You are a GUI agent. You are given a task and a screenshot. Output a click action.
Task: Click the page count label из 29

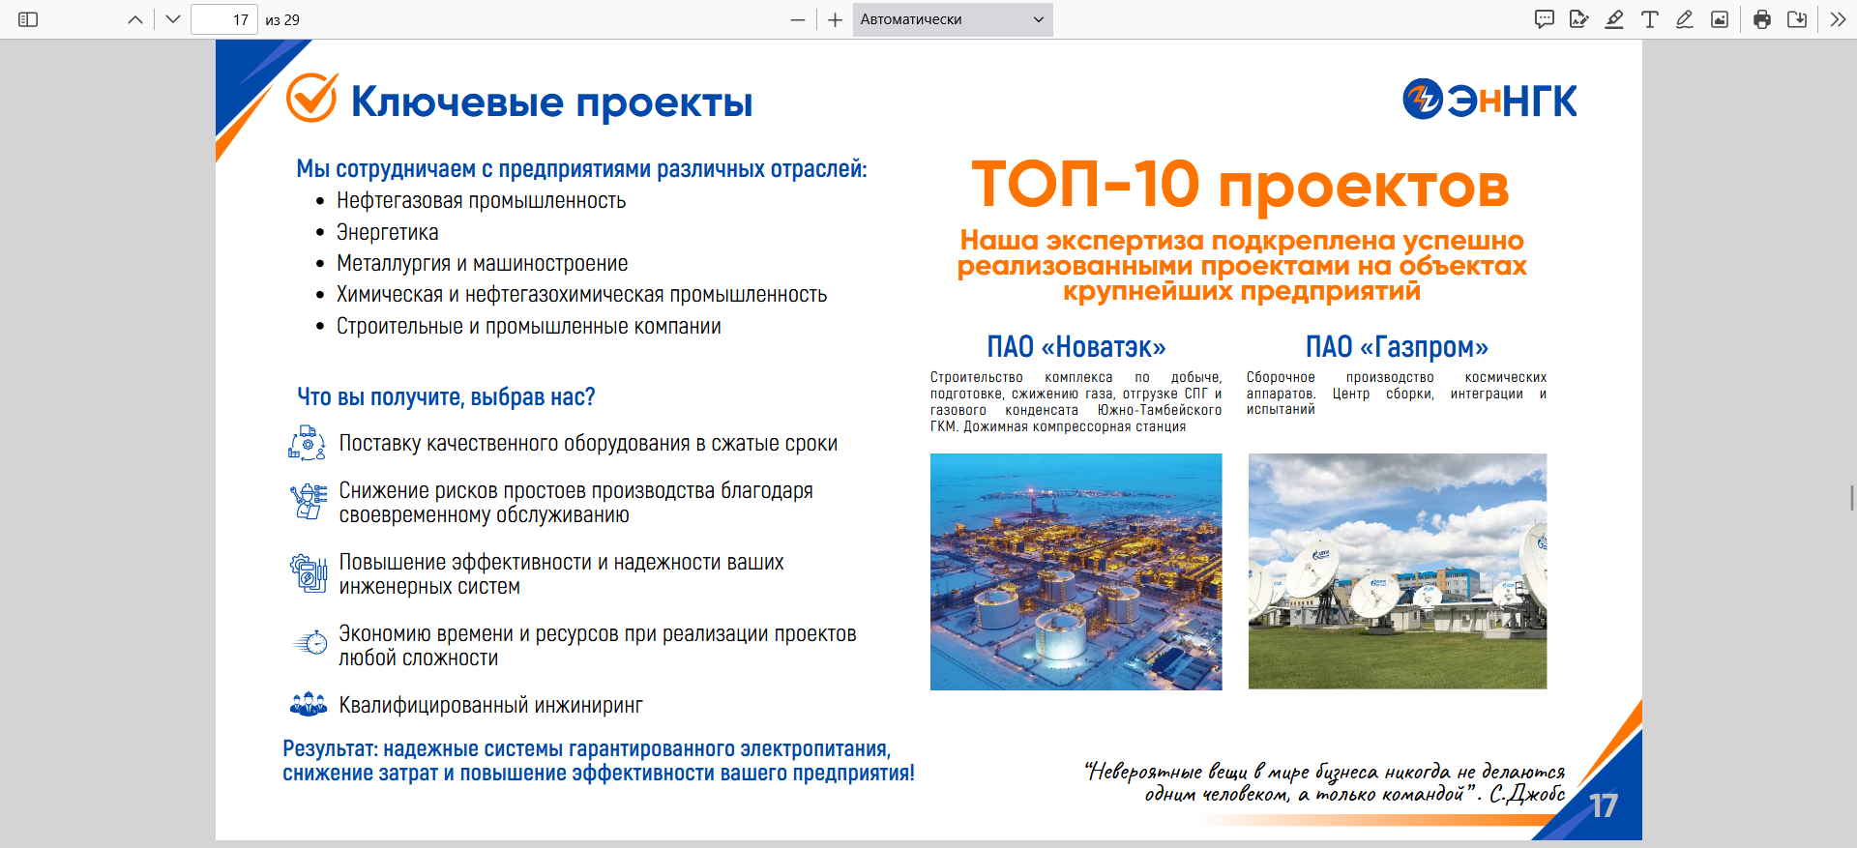click(x=282, y=19)
